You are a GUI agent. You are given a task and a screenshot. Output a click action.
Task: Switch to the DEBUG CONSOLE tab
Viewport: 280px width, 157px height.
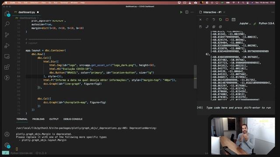pyautogui.click(x=73, y=119)
